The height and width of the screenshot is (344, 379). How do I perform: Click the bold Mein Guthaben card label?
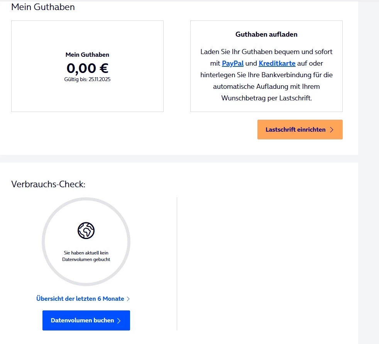(x=87, y=55)
